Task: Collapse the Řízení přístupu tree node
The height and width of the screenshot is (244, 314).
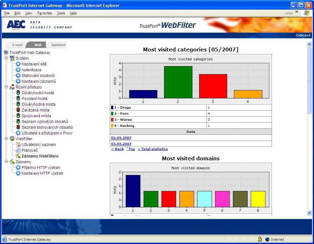Action: point(6,87)
